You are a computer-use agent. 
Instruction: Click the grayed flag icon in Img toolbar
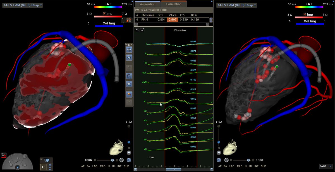click(129, 67)
